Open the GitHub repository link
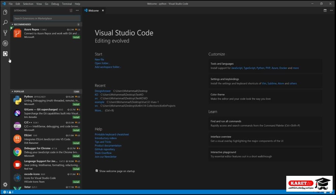This screenshot has height=195, width=336. (105, 149)
